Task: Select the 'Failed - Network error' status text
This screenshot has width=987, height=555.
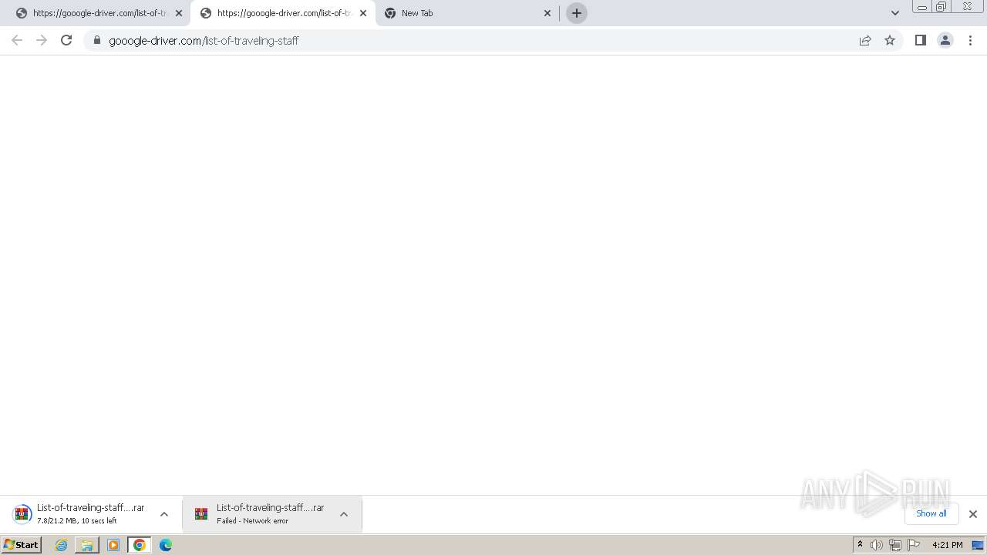Action: [x=252, y=521]
